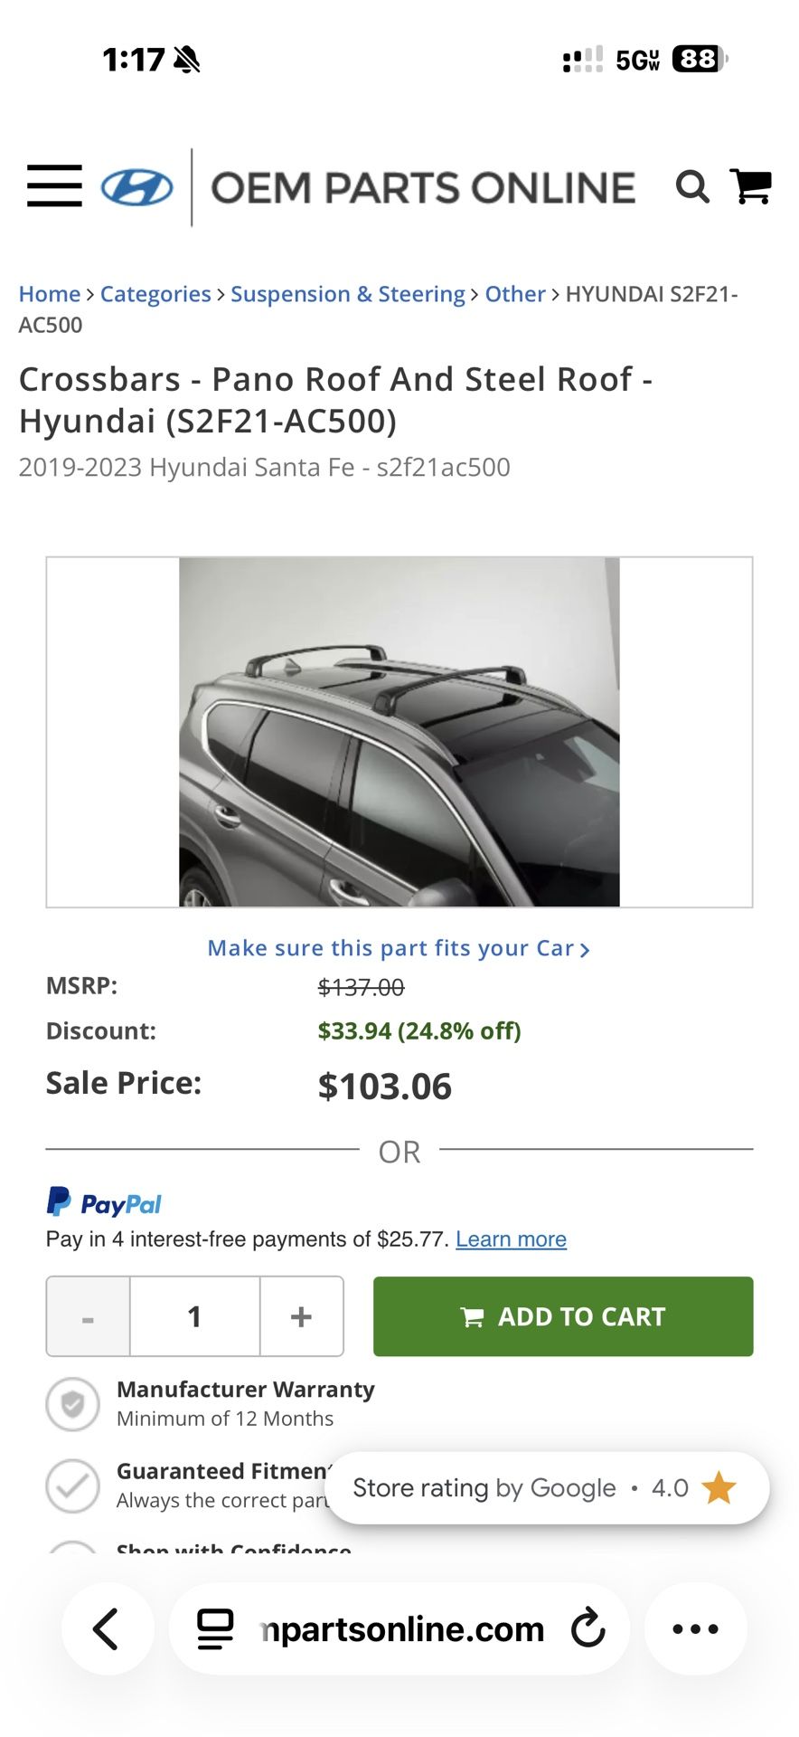Open the browser tabs/reader icon
Viewport: 799px width, 1737px height.
(215, 1628)
